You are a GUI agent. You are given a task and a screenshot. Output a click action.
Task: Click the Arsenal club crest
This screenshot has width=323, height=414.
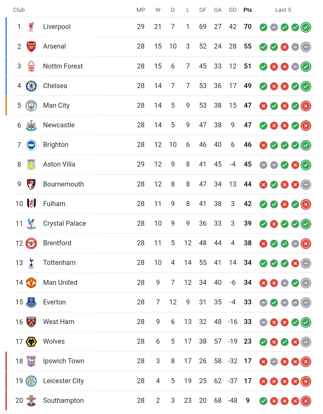click(31, 46)
